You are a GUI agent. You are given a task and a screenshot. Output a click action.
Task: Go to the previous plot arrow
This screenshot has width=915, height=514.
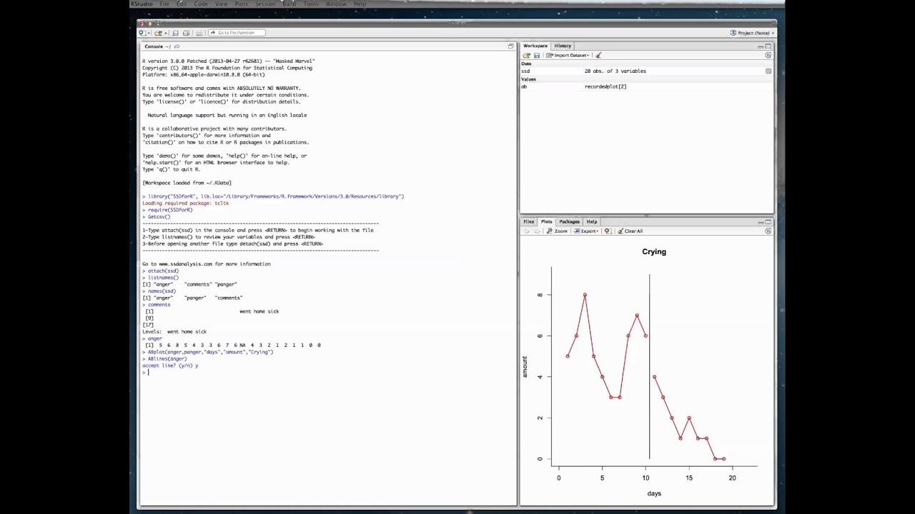(x=527, y=231)
